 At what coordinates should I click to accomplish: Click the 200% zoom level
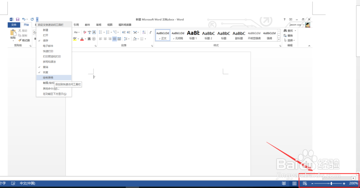[354, 183]
